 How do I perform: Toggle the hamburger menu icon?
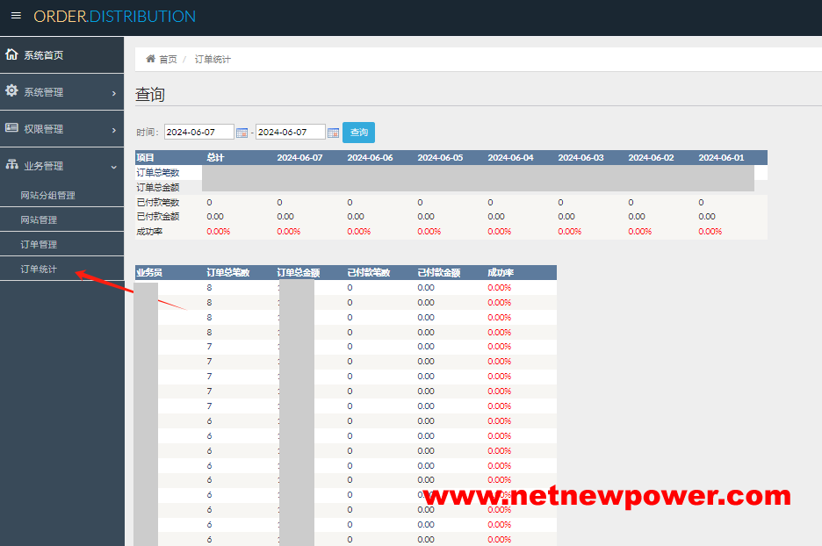(16, 16)
